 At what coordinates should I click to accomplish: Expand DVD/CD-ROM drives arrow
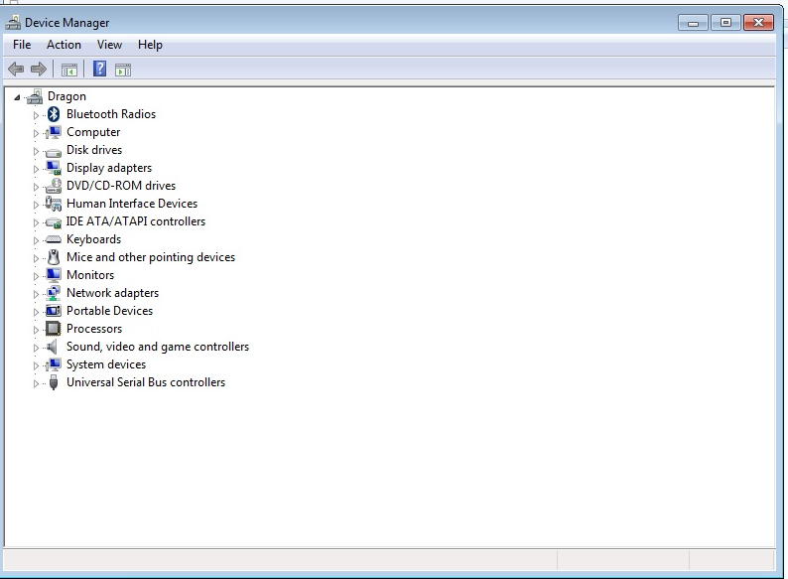click(x=36, y=187)
